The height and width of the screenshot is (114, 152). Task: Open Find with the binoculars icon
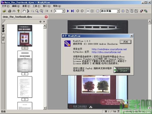[14, 11]
